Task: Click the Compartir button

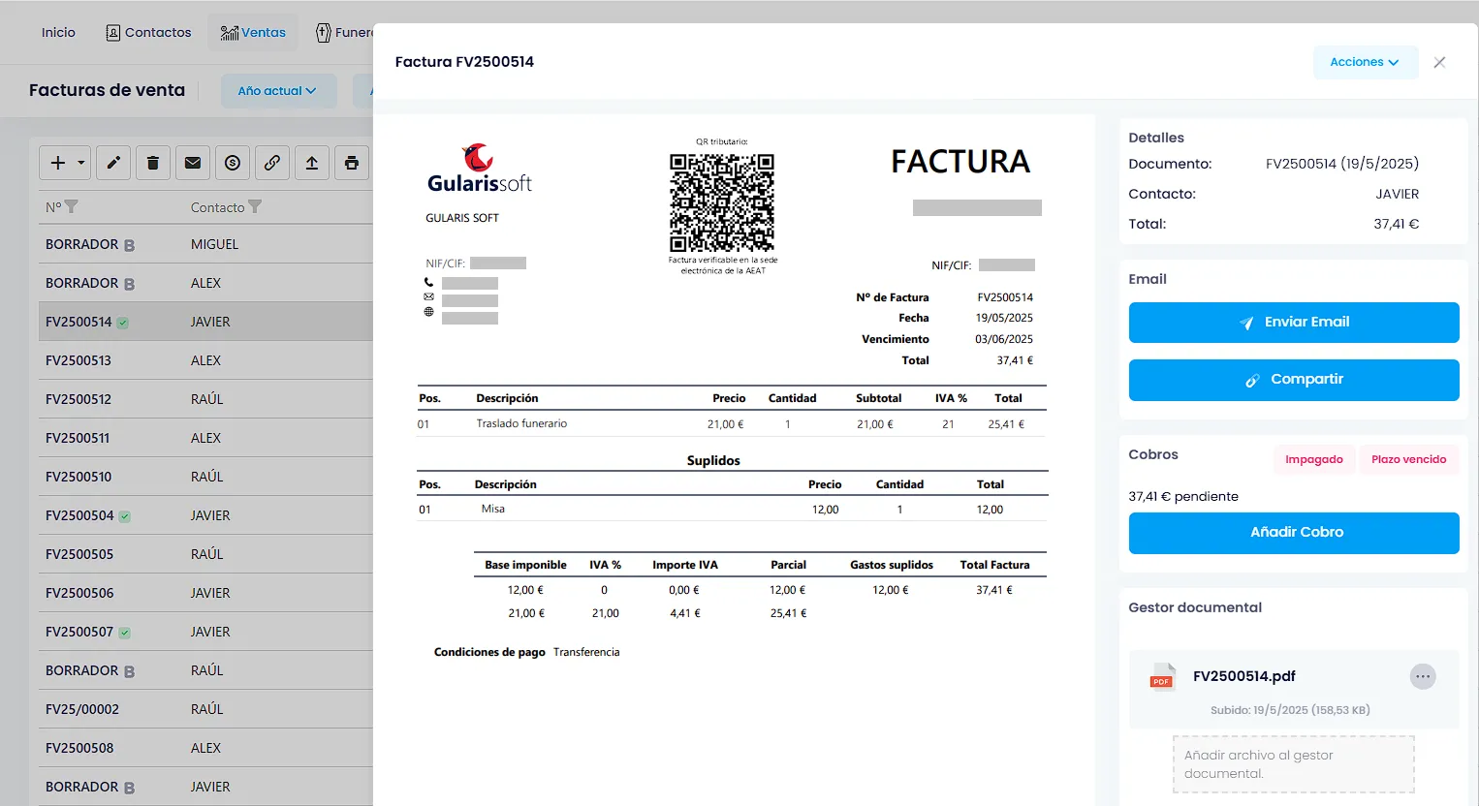Action: 1294,380
